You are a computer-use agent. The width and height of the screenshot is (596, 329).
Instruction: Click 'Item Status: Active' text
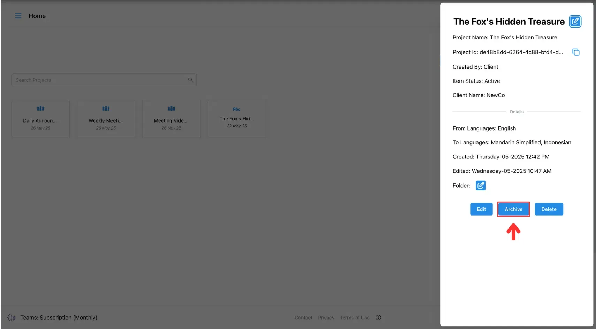(x=476, y=81)
